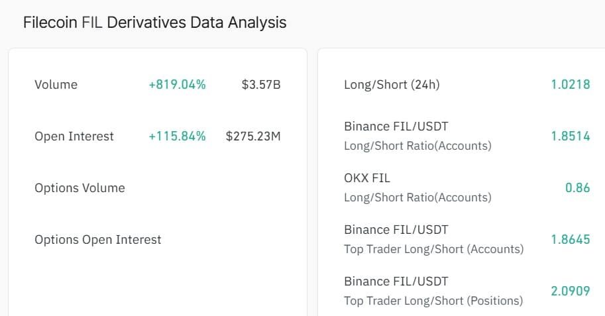The width and height of the screenshot is (605, 316).
Task: Select the Options Open Interest row
Action: (x=158, y=240)
